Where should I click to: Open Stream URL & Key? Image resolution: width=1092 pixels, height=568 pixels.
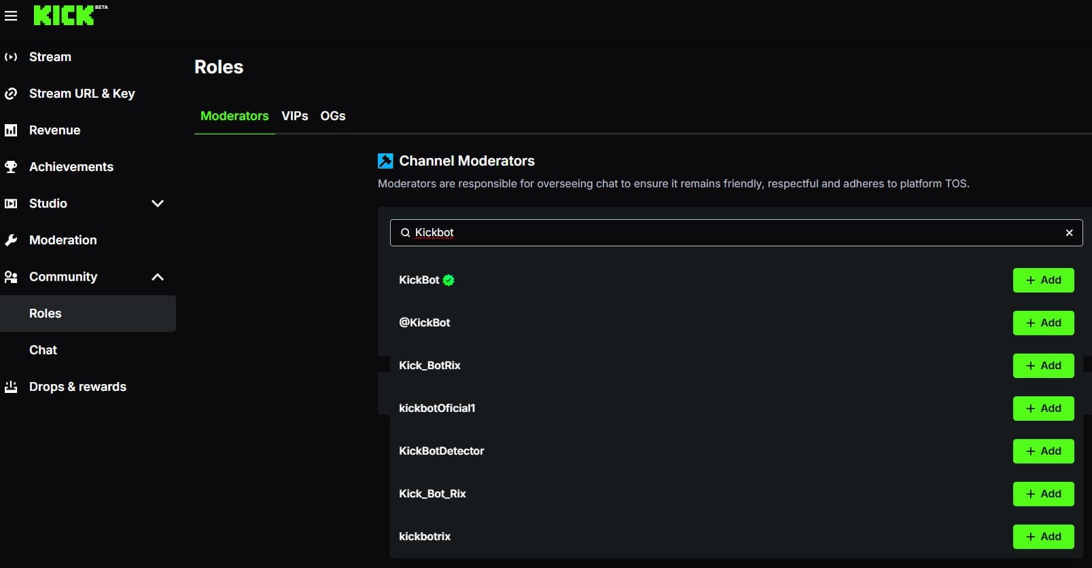(x=82, y=94)
